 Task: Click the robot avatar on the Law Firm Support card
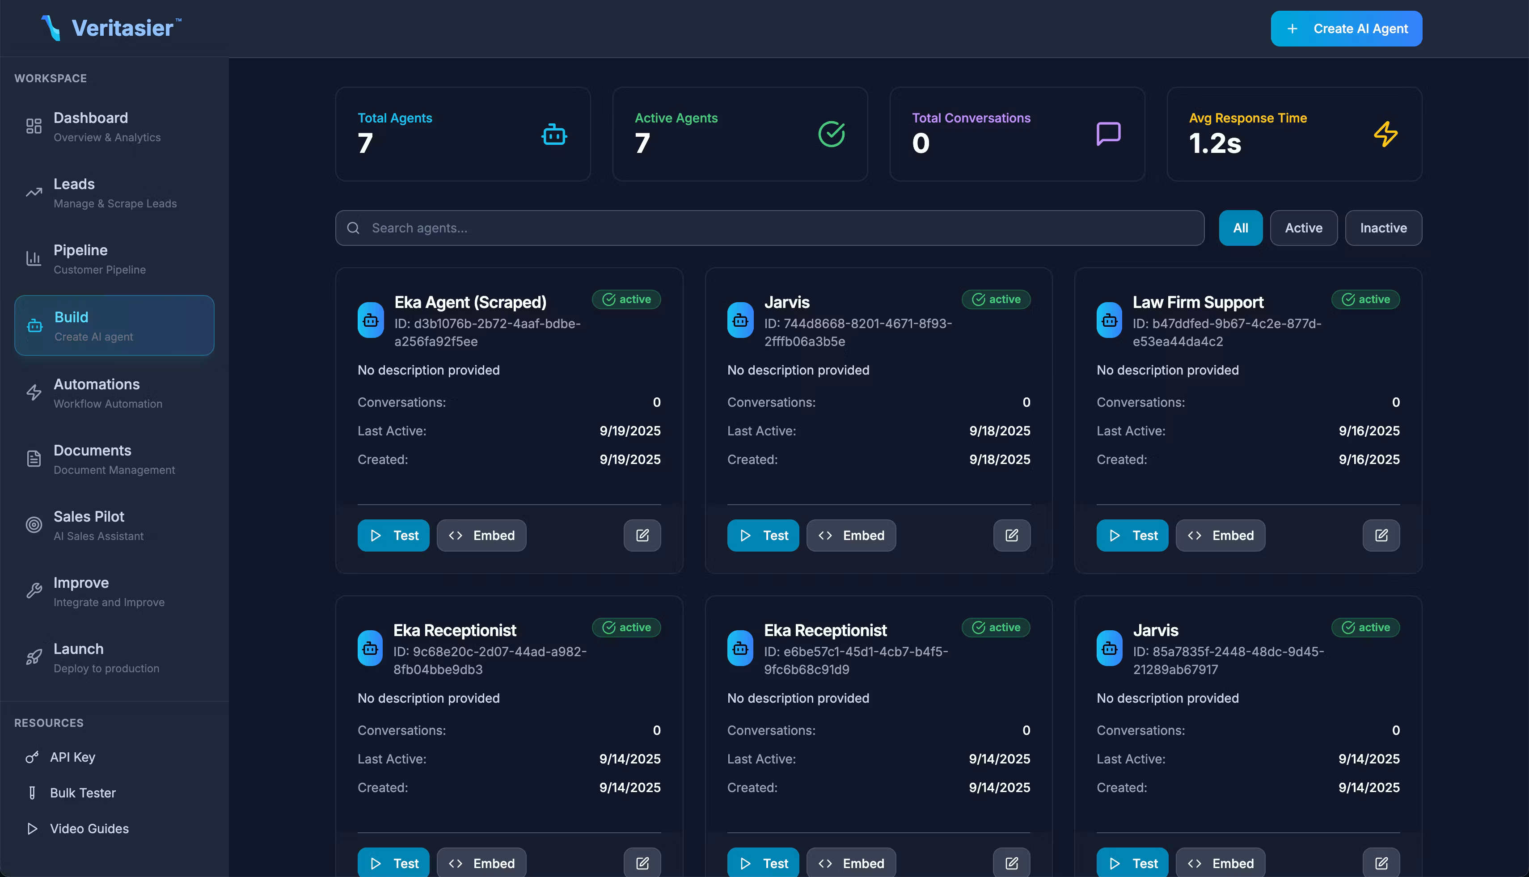point(1109,320)
